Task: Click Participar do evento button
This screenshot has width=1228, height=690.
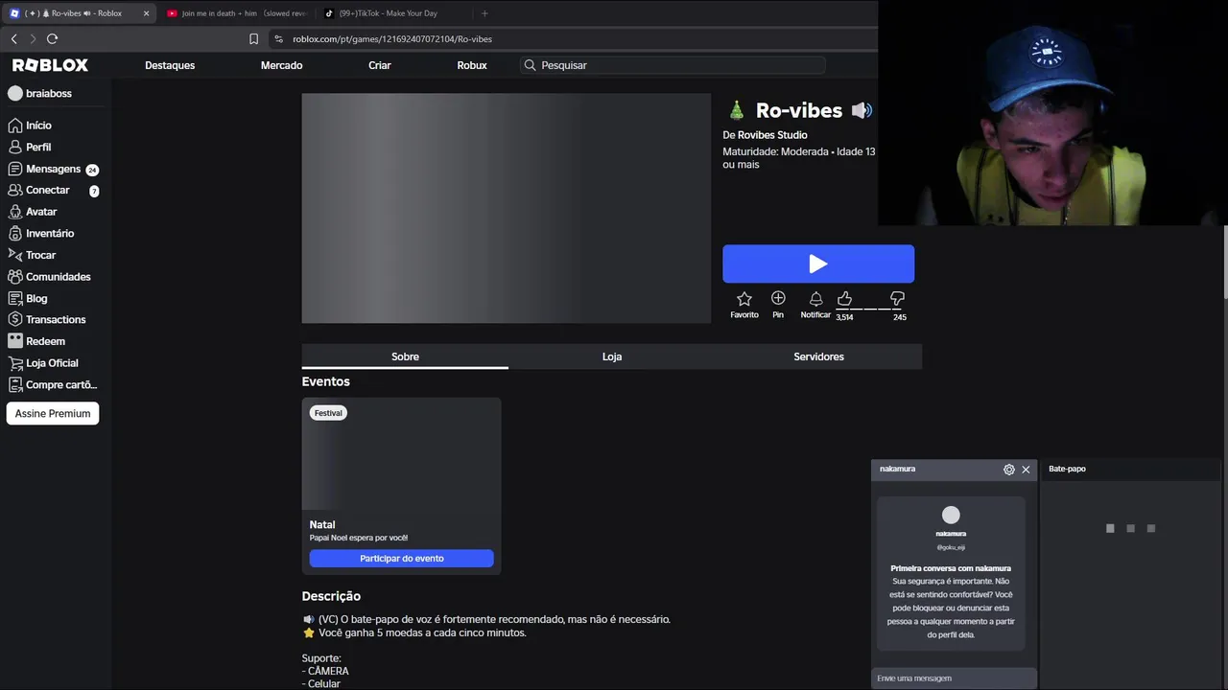Action: tap(401, 559)
